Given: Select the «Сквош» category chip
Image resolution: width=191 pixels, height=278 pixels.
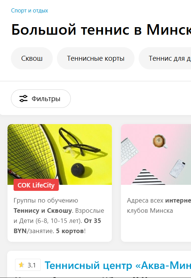Looking at the screenshot, I should point(32,58).
